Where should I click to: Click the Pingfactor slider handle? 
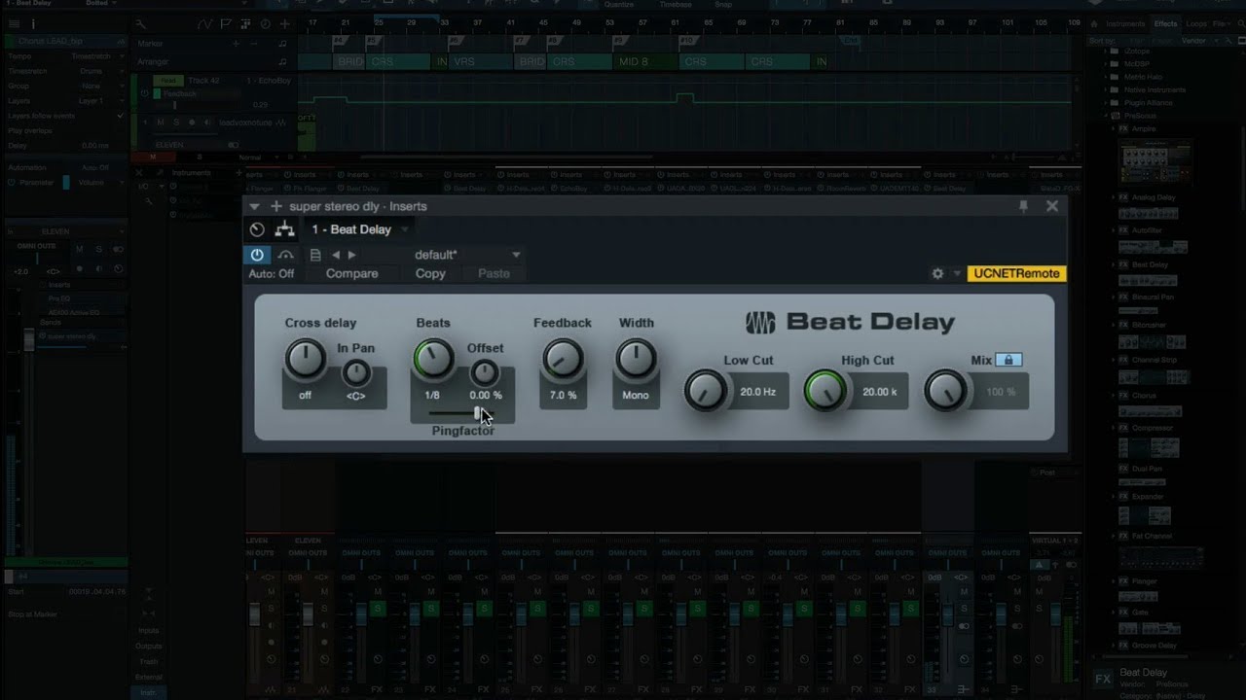[478, 413]
